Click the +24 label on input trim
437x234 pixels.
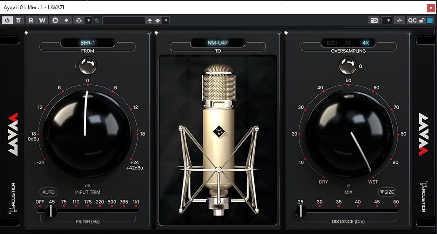pos(134,162)
